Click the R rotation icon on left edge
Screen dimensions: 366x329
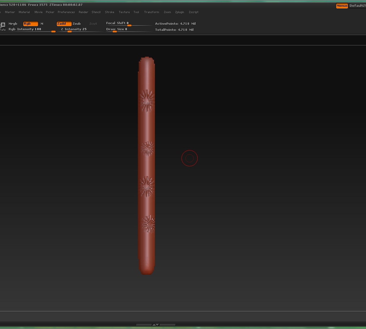tap(3, 25)
